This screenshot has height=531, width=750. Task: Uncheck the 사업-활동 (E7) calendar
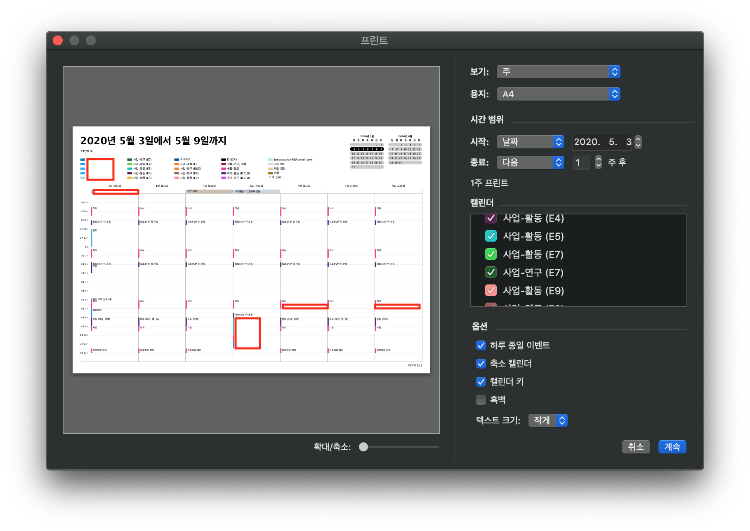point(491,254)
